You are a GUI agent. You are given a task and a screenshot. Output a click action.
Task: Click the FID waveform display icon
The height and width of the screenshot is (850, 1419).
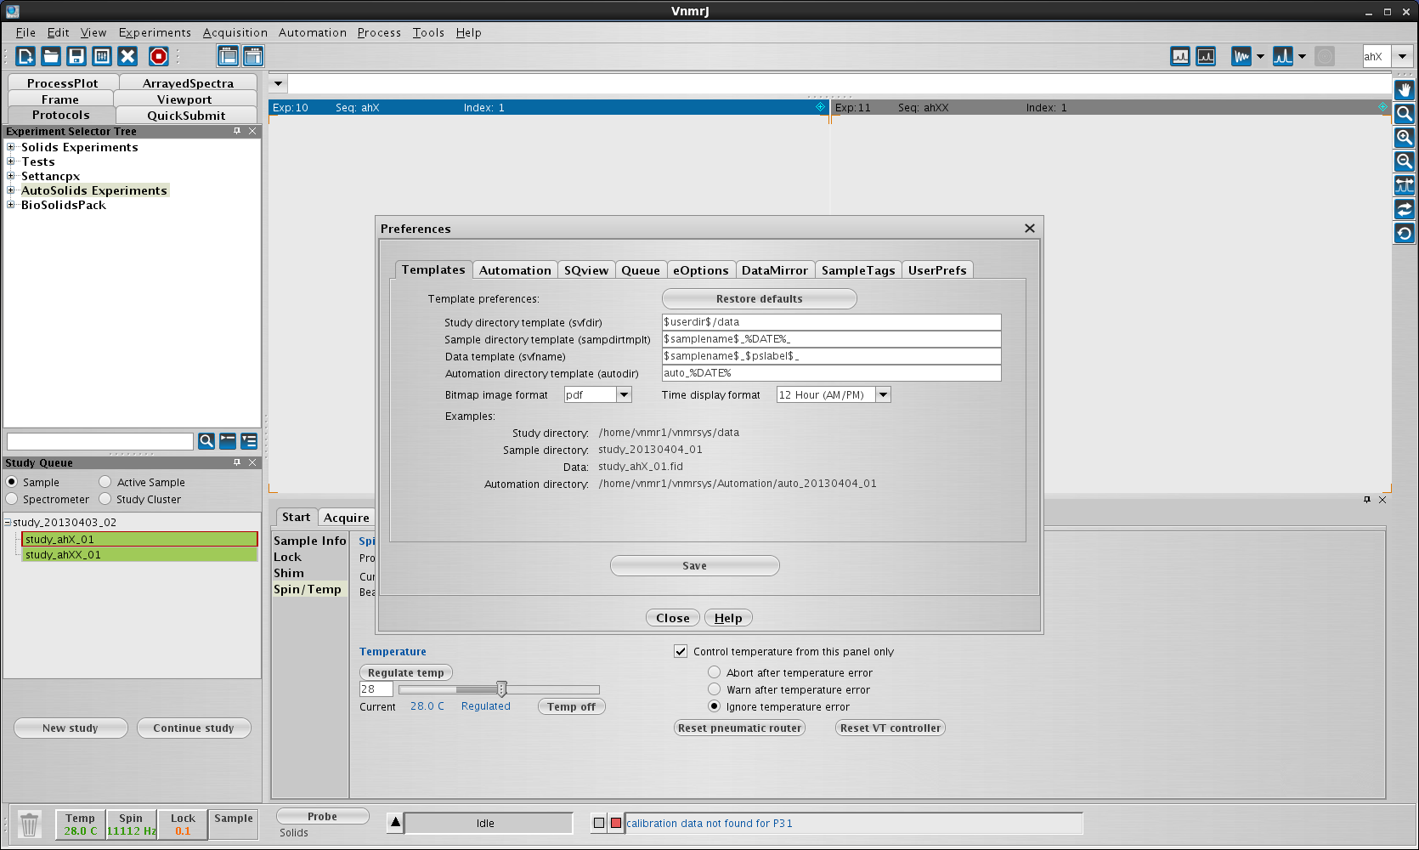1241,56
